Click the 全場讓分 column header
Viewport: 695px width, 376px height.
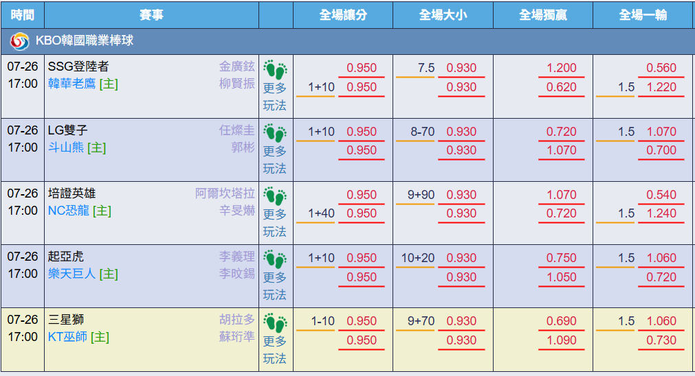point(343,15)
